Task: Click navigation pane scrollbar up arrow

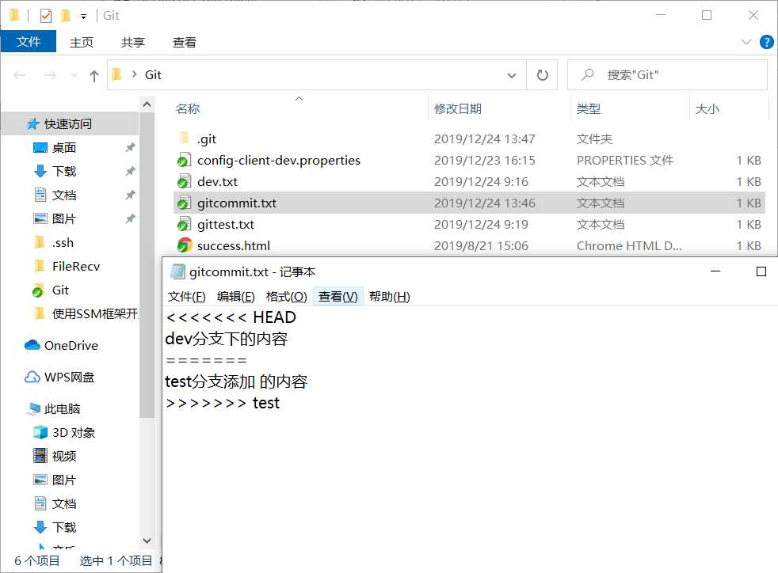Action: pos(147,104)
